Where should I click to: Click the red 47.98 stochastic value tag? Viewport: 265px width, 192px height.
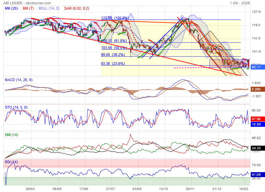tap(258, 119)
